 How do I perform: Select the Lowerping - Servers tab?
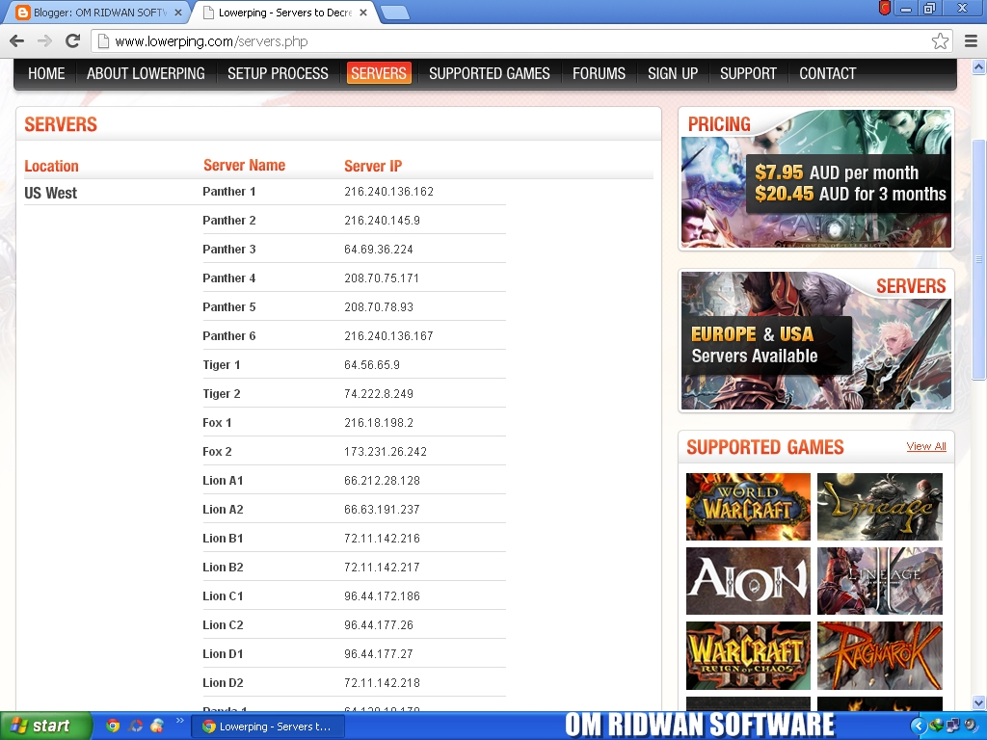pos(283,13)
